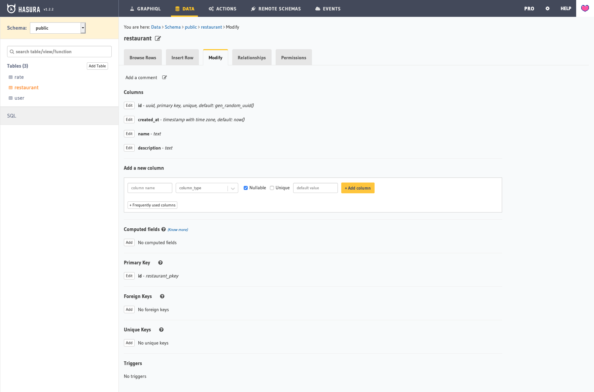The height and width of the screenshot is (392, 594).
Task: Open the Schema public dropdown
Action: click(x=58, y=28)
